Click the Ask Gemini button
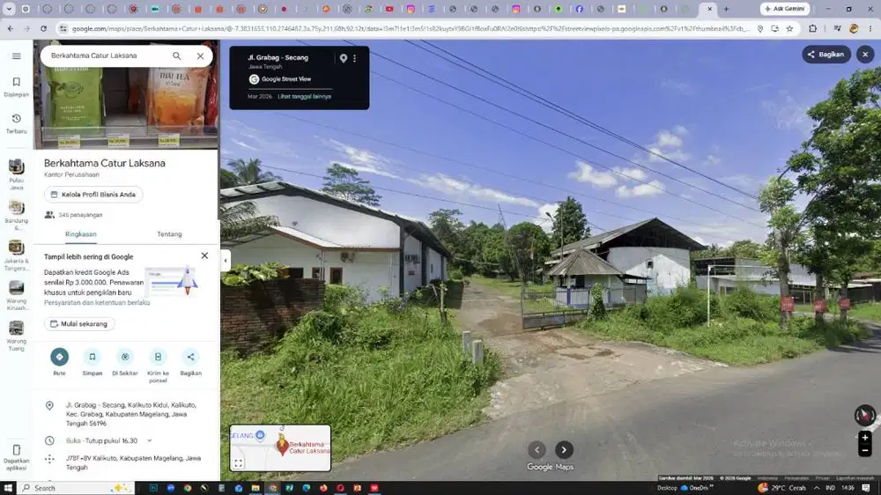This screenshot has height=495, width=881. 785,9
